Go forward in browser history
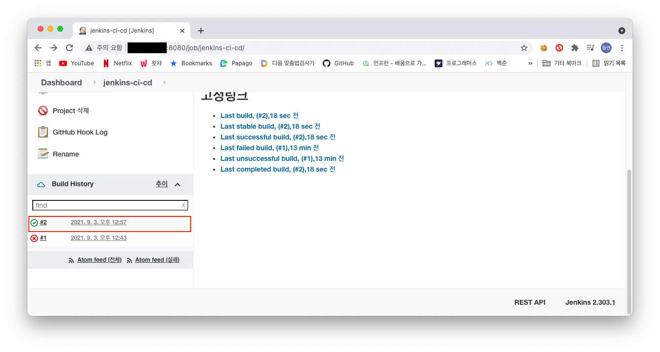Screen dimensions: 660x352 [54, 48]
